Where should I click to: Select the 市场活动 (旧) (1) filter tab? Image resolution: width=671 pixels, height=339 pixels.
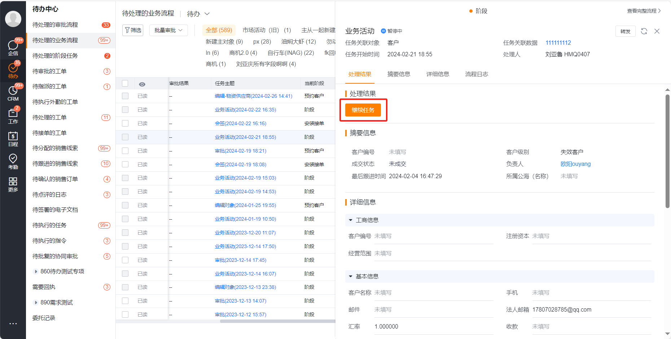tap(267, 30)
